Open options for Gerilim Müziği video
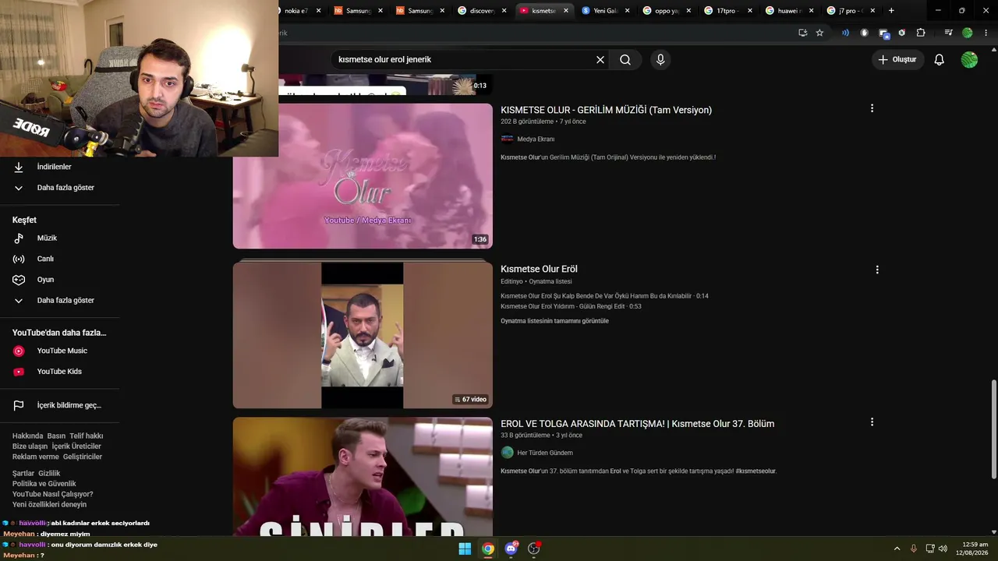 tap(872, 108)
